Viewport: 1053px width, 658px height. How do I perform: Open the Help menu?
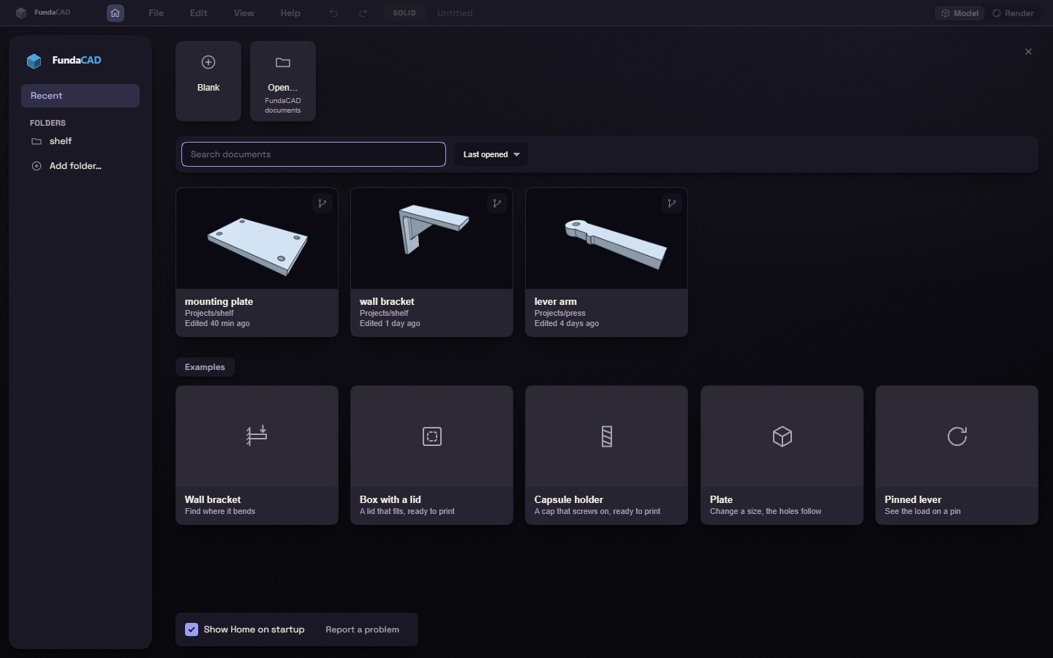coord(290,13)
